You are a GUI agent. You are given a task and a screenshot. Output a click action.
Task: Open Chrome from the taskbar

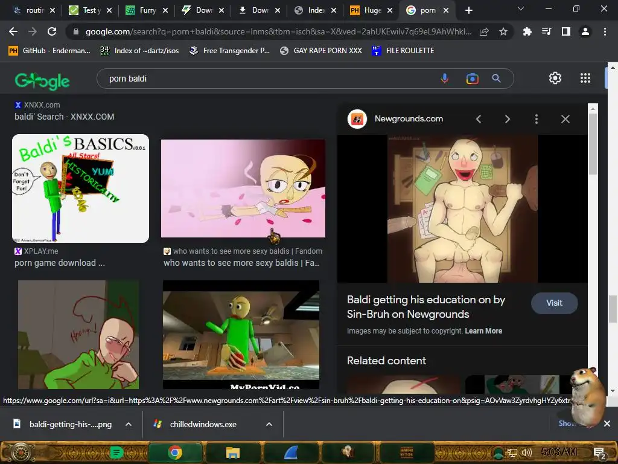[175, 452]
